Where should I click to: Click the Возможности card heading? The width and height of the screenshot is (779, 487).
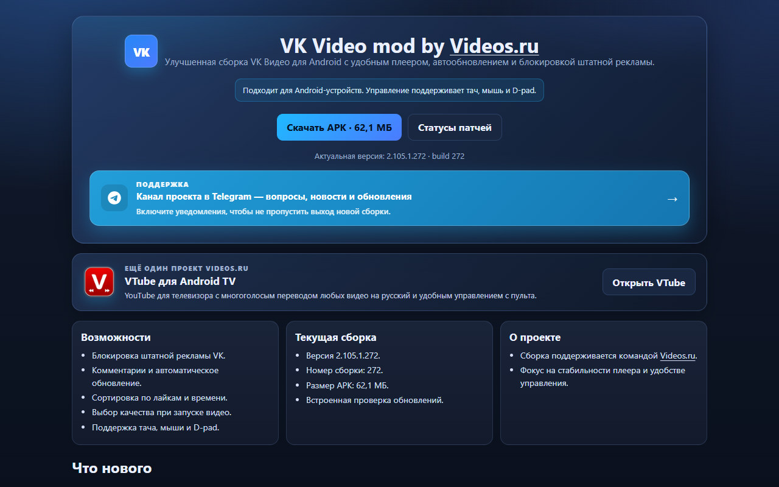(x=116, y=337)
